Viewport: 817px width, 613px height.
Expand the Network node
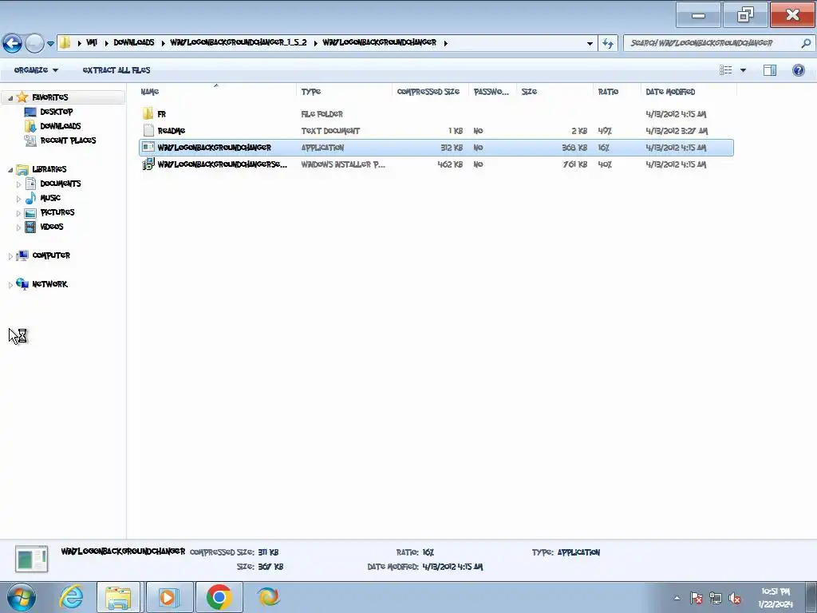(10, 285)
